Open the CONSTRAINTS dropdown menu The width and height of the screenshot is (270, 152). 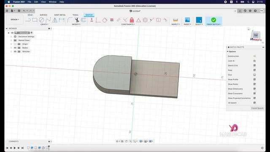pos(128,24)
